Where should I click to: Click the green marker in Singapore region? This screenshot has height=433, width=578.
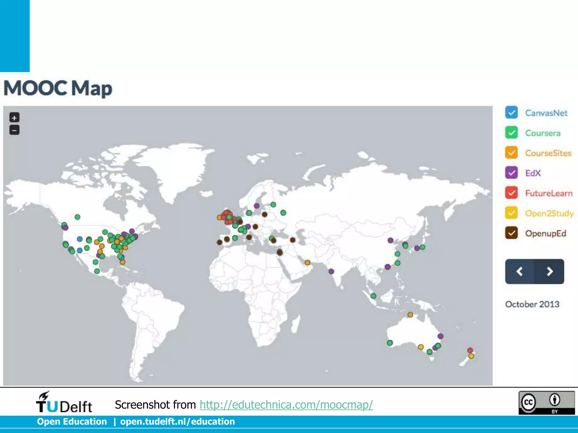(x=373, y=296)
